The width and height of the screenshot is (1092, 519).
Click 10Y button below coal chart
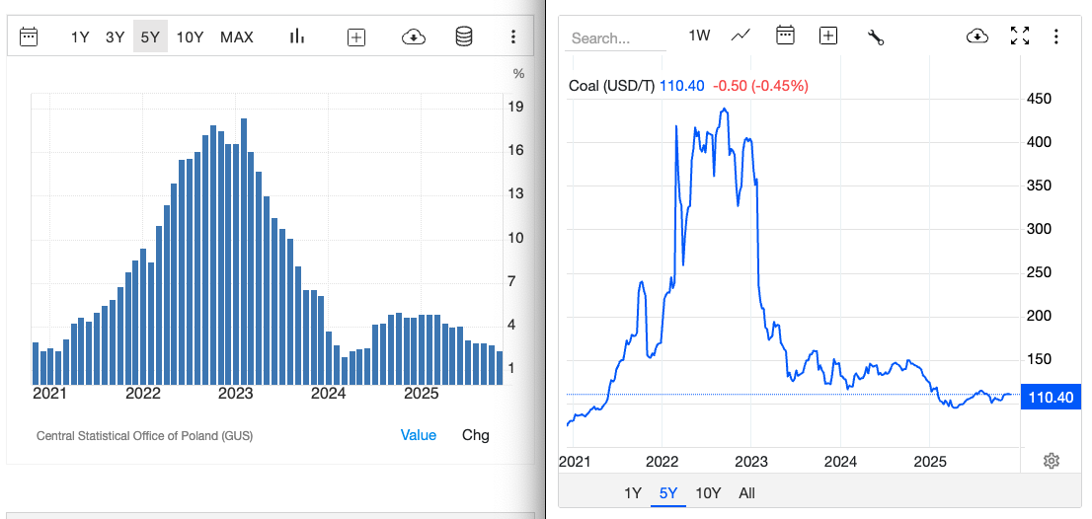tap(708, 493)
